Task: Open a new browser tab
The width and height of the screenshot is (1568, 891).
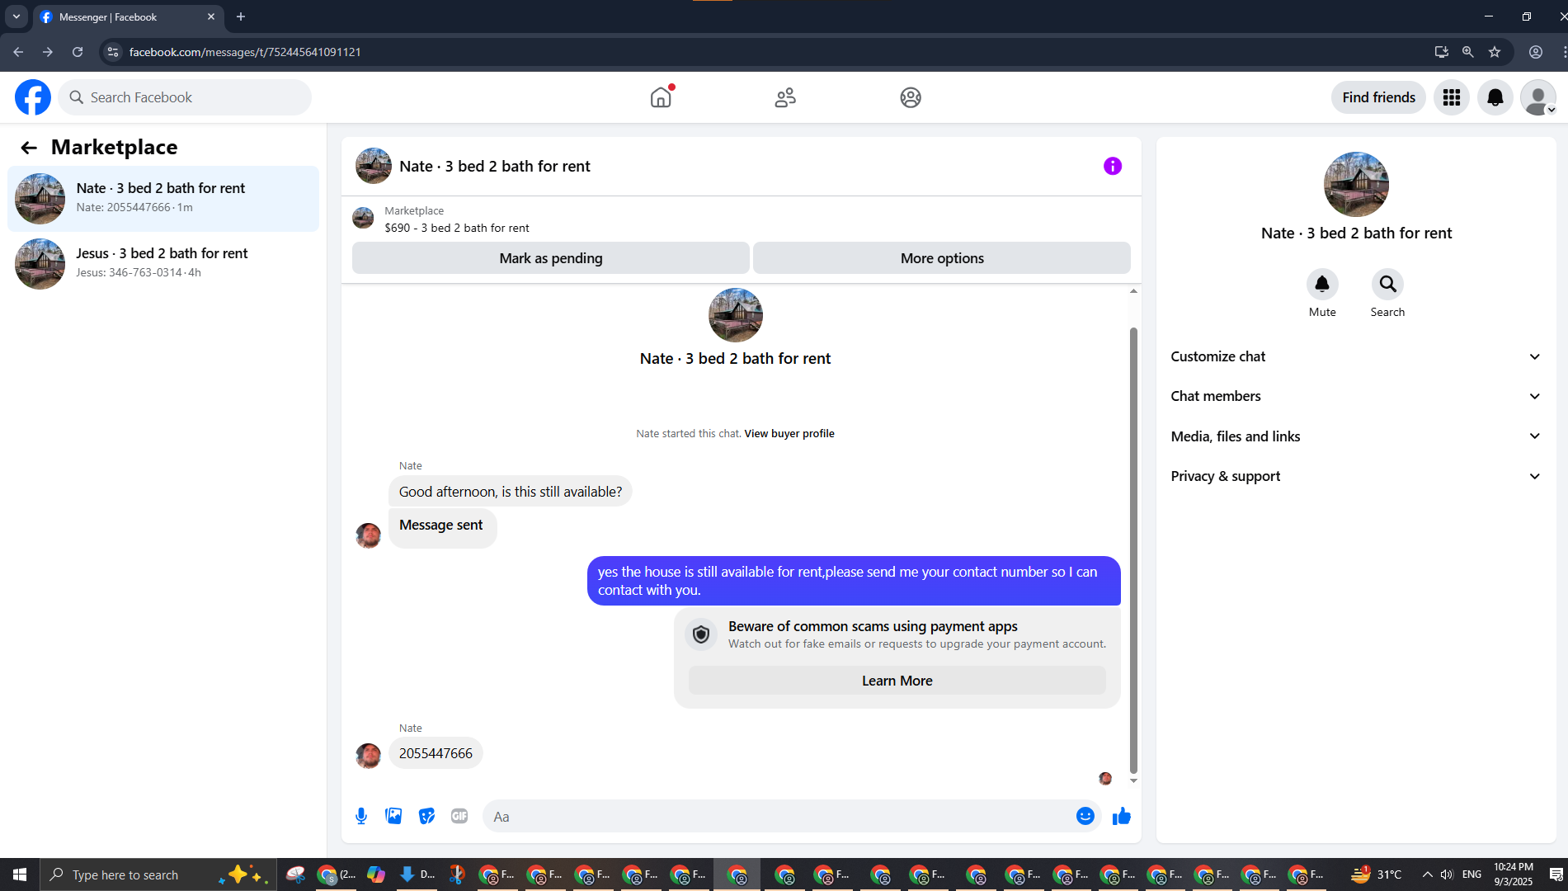Action: point(241,16)
